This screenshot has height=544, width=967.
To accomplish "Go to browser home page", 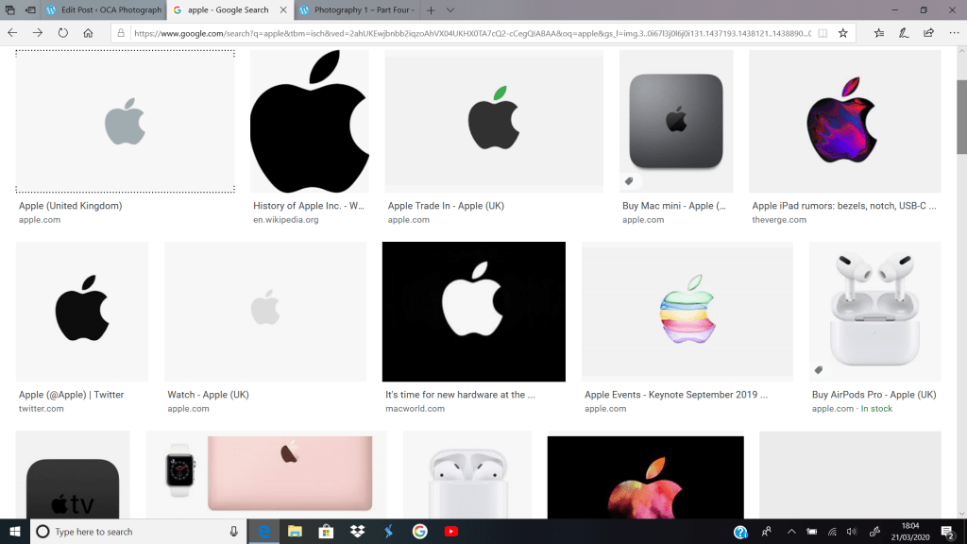I will [x=88, y=33].
